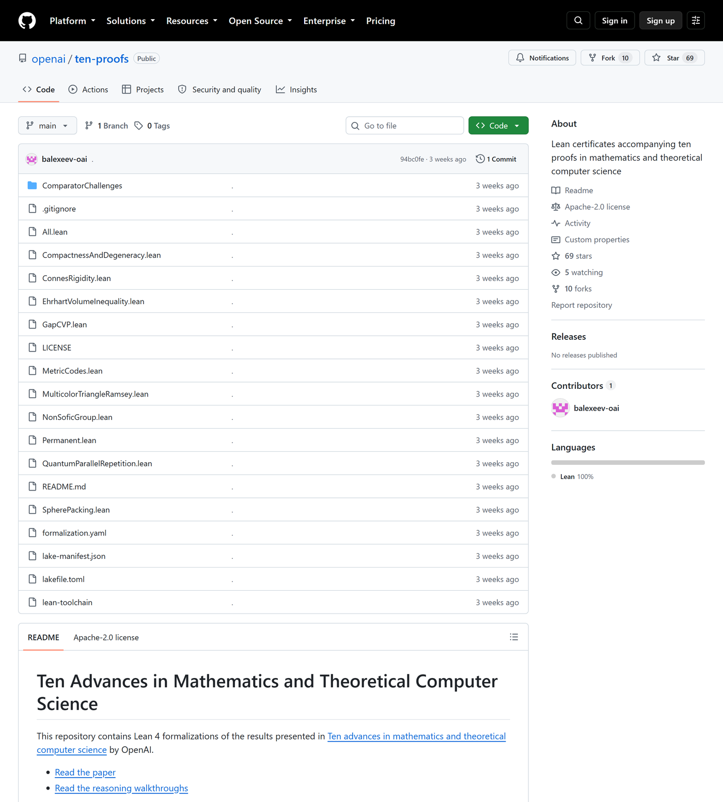The image size is (723, 802).
Task: Open the ConnesRigidity.lean file
Action: coord(76,278)
